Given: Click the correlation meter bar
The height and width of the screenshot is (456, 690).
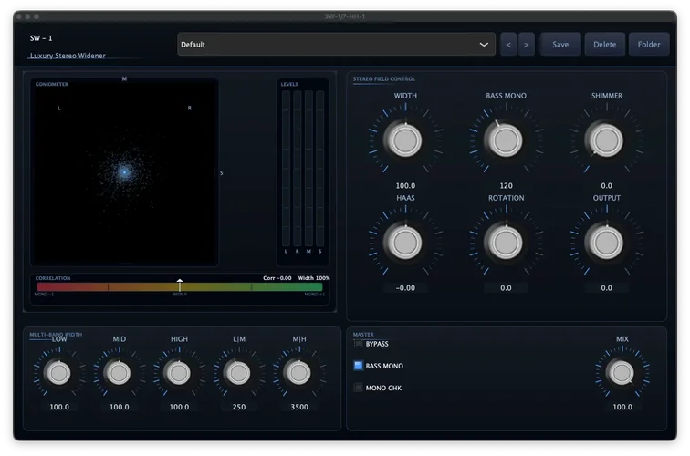Looking at the screenshot, I should pos(180,286).
